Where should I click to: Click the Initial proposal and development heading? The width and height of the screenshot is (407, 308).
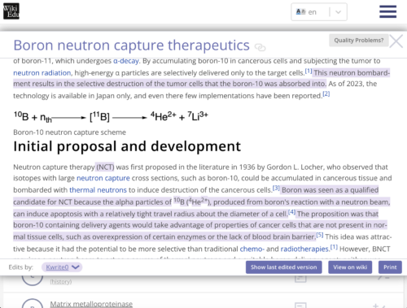(127, 146)
